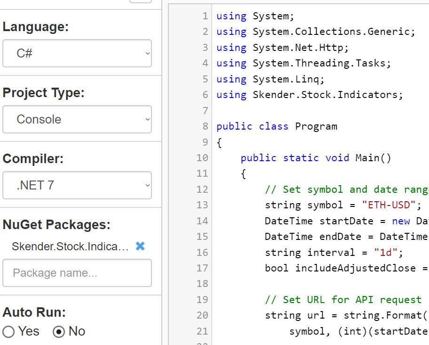Click the 'string url = string.Format(' line
The image size is (429, 345).
346,315
